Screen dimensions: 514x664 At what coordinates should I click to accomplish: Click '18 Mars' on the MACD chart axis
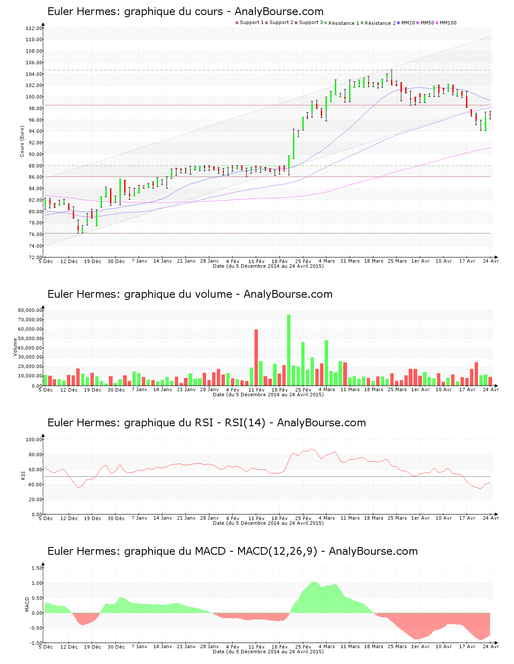pos(374,647)
